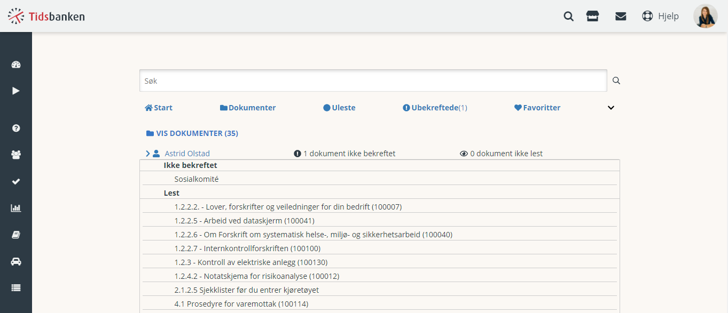Open the Sosialkomité document
Image resolution: width=728 pixels, height=313 pixels.
pos(197,179)
